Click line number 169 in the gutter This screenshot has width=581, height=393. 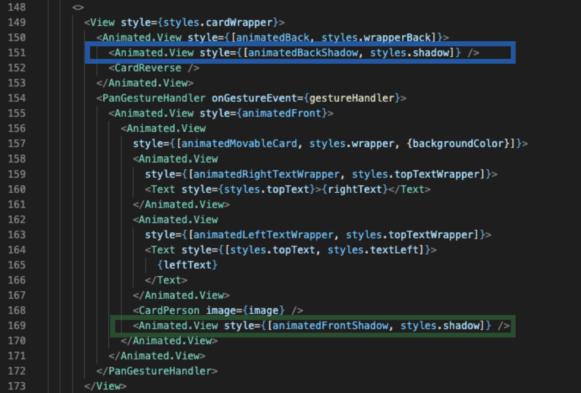coord(17,326)
